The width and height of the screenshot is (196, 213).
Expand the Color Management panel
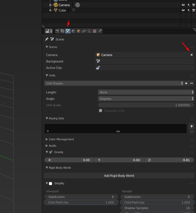pyautogui.click(x=47, y=139)
